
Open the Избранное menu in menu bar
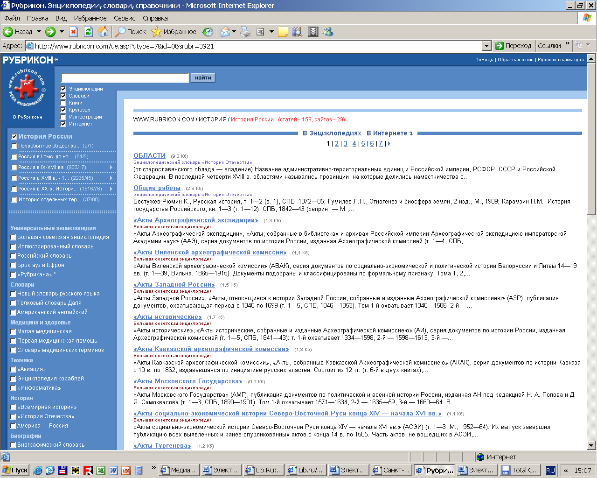pos(90,18)
